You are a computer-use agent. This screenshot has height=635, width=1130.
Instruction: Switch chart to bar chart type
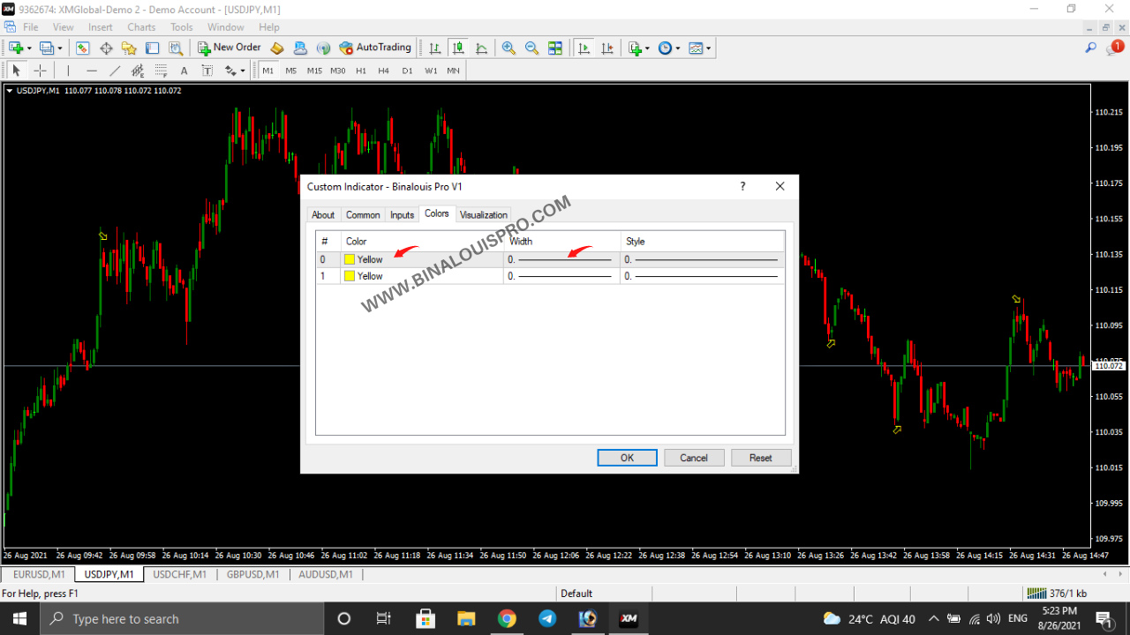tap(434, 49)
